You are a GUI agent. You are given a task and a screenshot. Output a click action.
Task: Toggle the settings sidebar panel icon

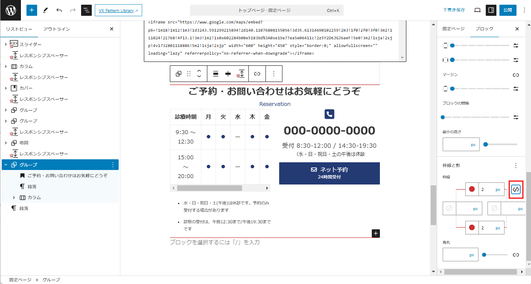(491, 10)
